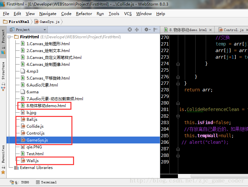Open the Code menu
This screenshot has height=187, width=248.
66,14
